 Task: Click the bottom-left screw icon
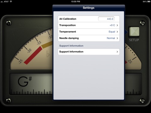pos(8,100)
